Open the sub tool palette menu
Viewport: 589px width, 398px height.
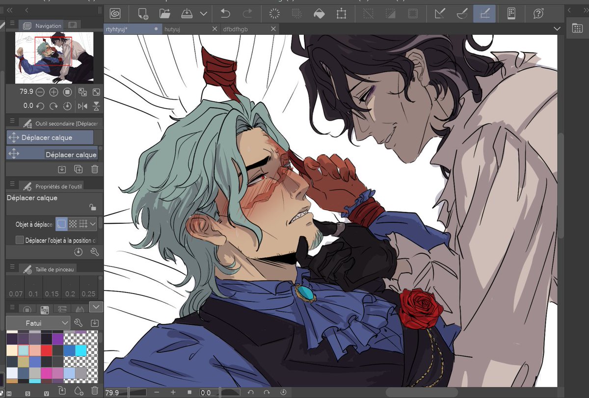pyautogui.click(x=12, y=122)
